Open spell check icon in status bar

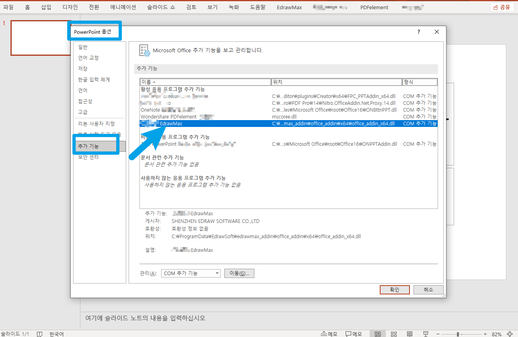(x=39, y=334)
